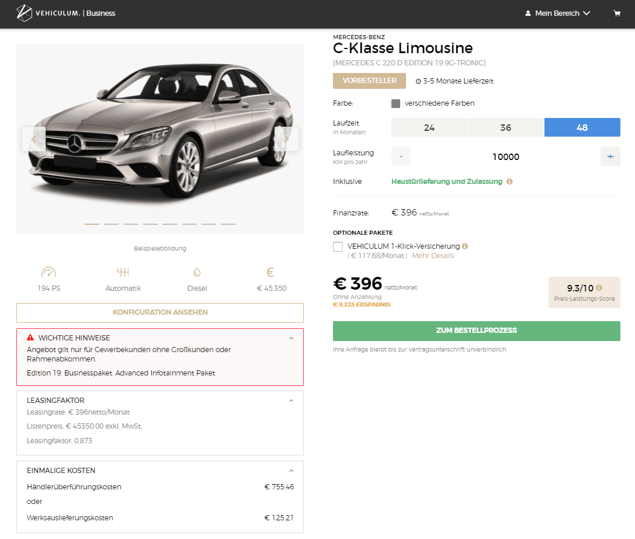Open Mehr Details insurance link
The width and height of the screenshot is (635, 539).
(x=433, y=256)
